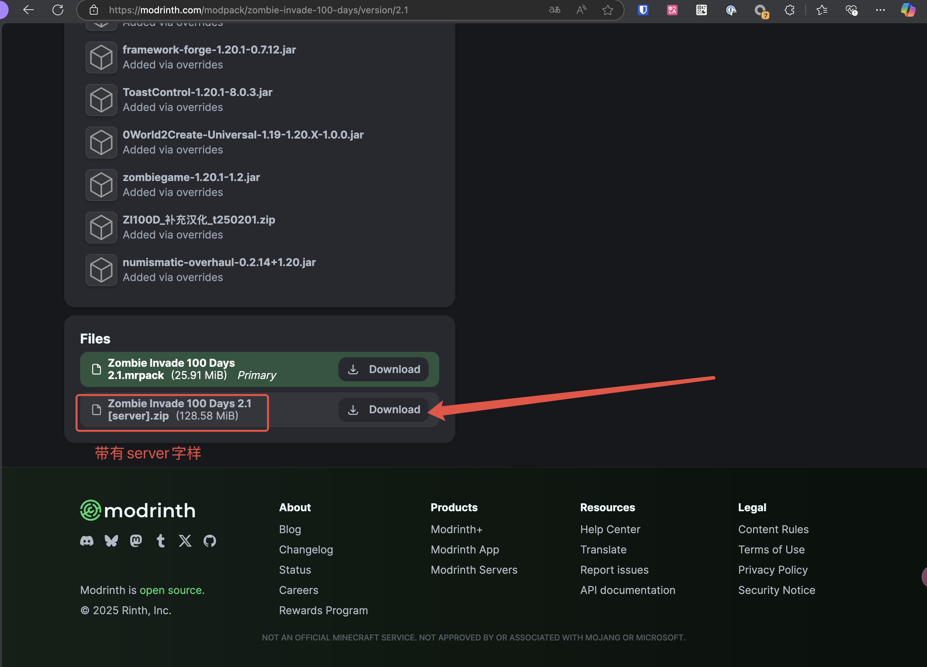The image size is (927, 667).
Task: Open the Copilot icon in the toolbar
Action: tap(908, 10)
